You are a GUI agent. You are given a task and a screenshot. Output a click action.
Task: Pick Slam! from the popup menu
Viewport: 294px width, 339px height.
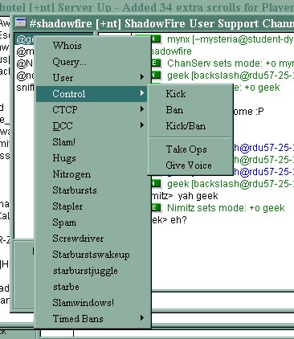coord(91,142)
